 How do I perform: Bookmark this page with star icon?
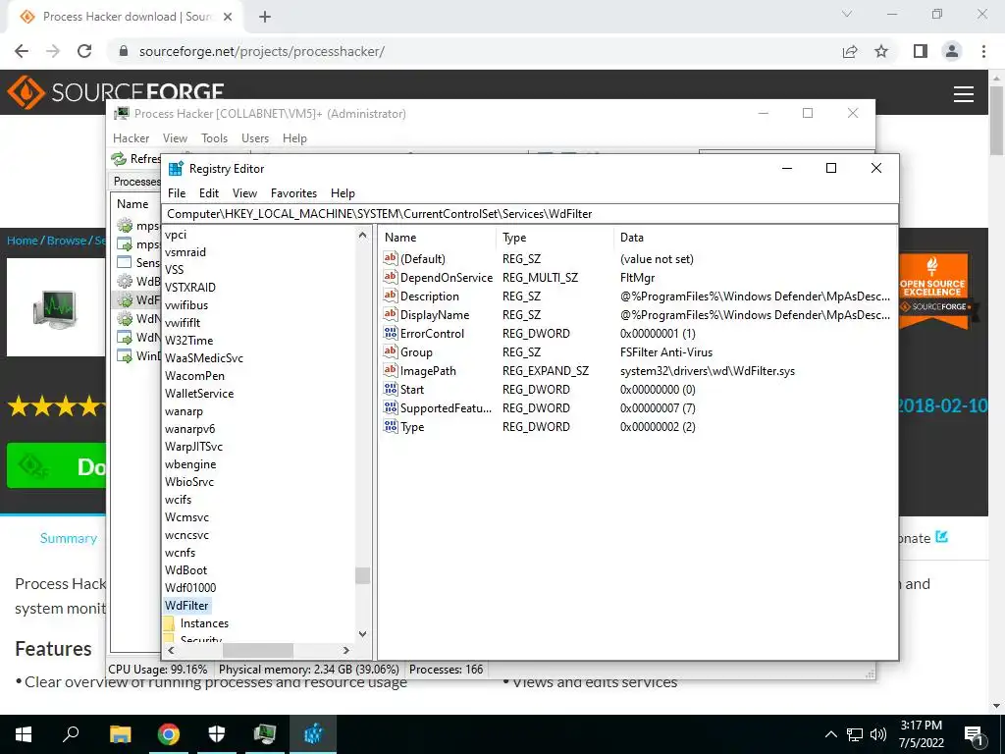pyautogui.click(x=881, y=51)
